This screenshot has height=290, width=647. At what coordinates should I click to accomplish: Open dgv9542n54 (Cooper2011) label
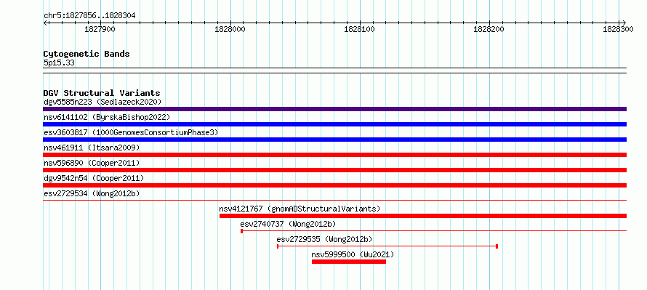[94, 178]
